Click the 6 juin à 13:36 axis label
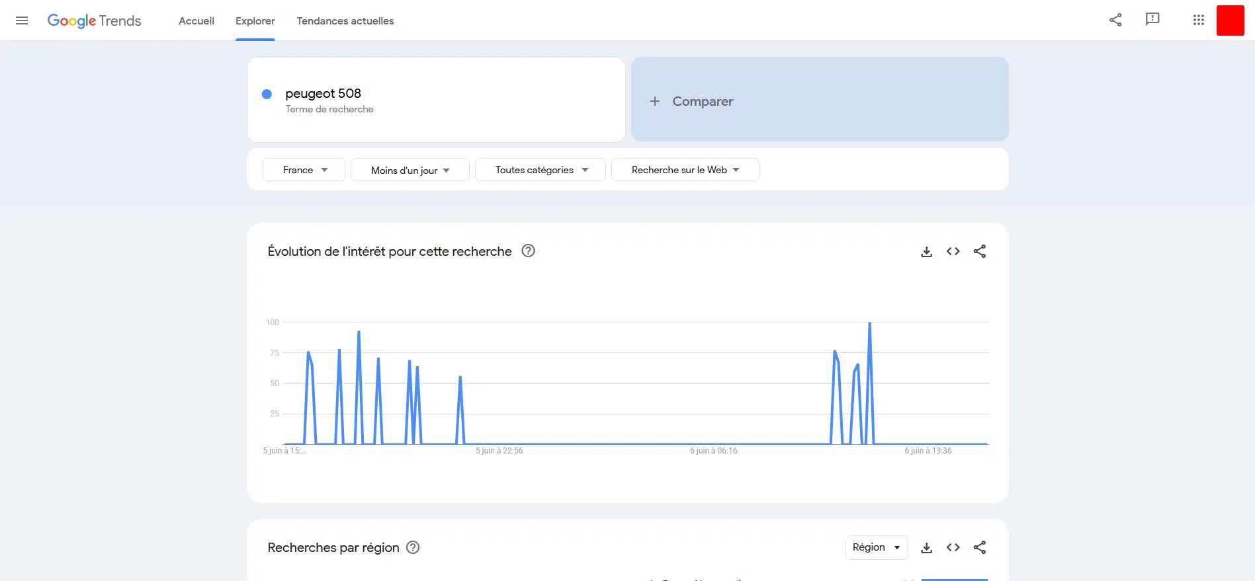 (928, 451)
